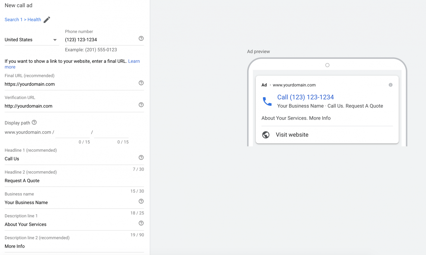The height and width of the screenshot is (255, 426).
Task: Click the Description line 1 help icon
Action: (141, 223)
